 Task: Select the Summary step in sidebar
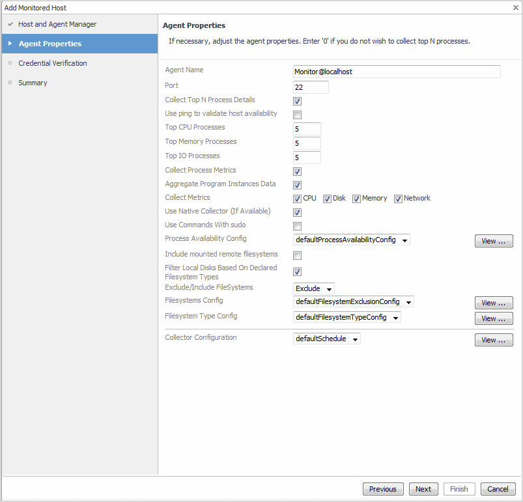[33, 83]
